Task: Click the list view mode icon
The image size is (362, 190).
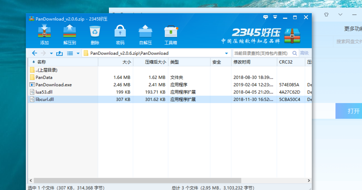Action: coord(70,53)
